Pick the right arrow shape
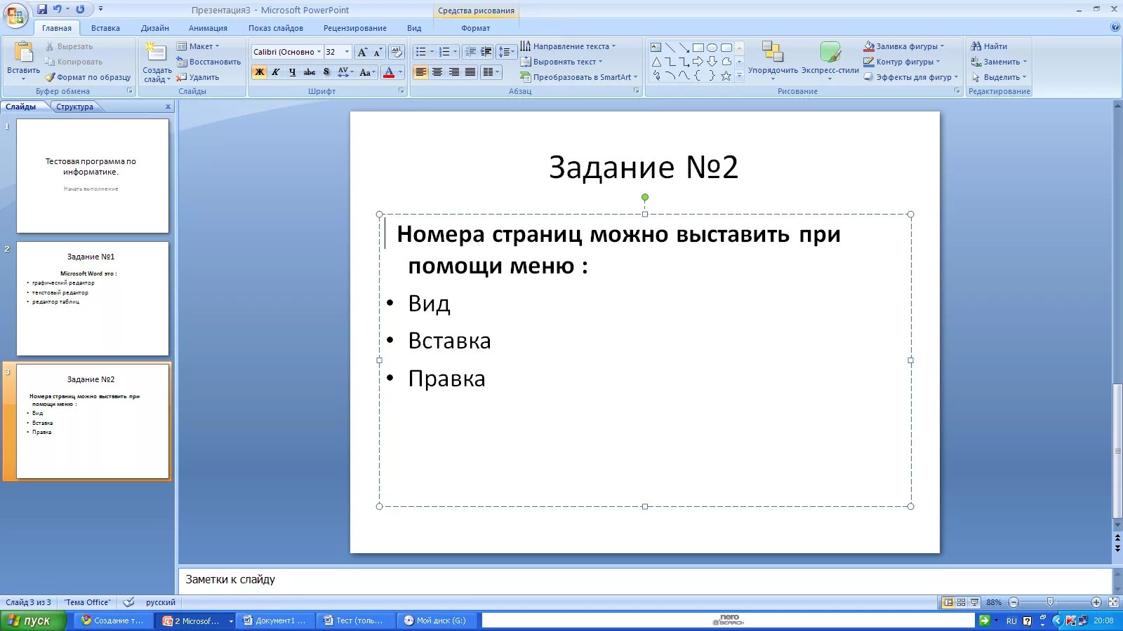The height and width of the screenshot is (631, 1123). pos(698,62)
